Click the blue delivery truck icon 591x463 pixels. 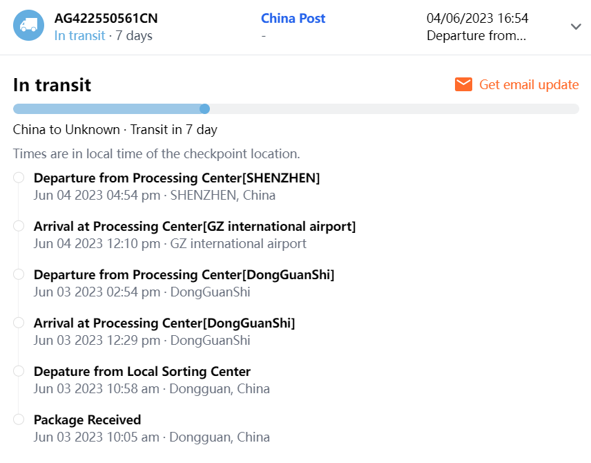click(29, 26)
